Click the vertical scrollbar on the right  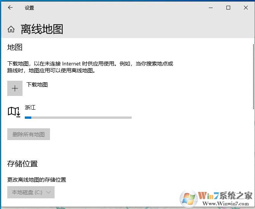click(x=253, y=76)
